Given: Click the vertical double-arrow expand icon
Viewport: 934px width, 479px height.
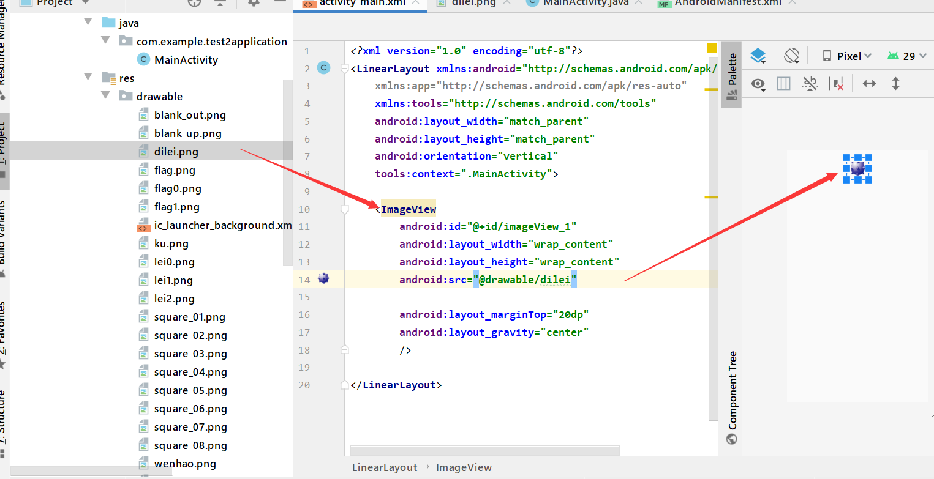Looking at the screenshot, I should 895,84.
